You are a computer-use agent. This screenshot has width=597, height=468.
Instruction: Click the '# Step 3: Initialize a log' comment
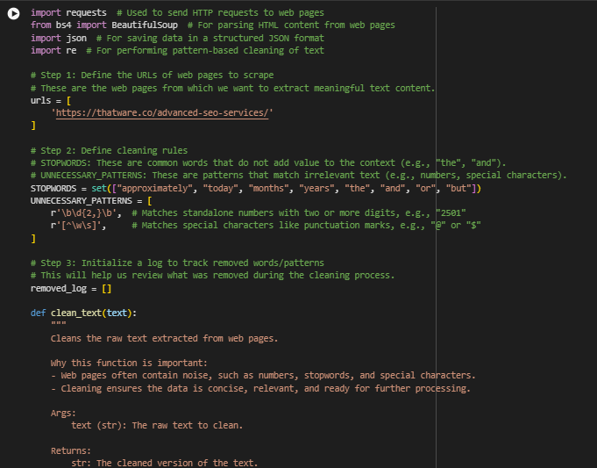click(x=177, y=263)
